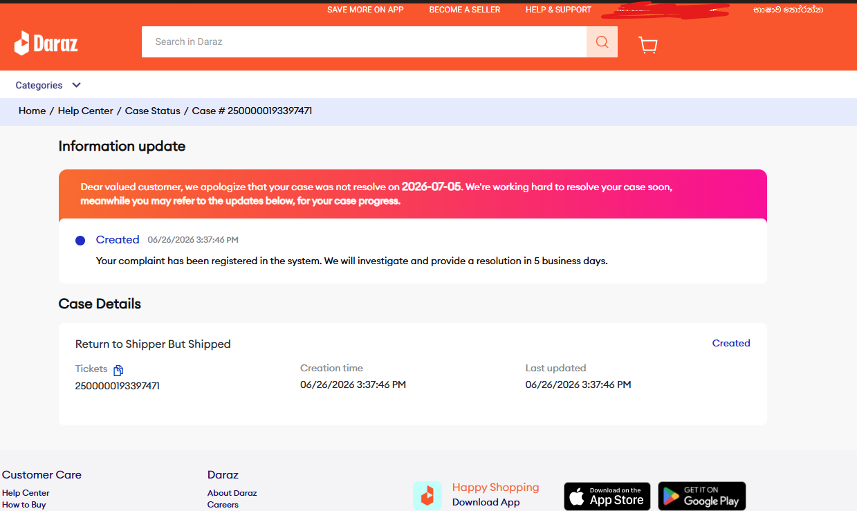
Task: Click the Download App footer text
Action: pyautogui.click(x=486, y=503)
